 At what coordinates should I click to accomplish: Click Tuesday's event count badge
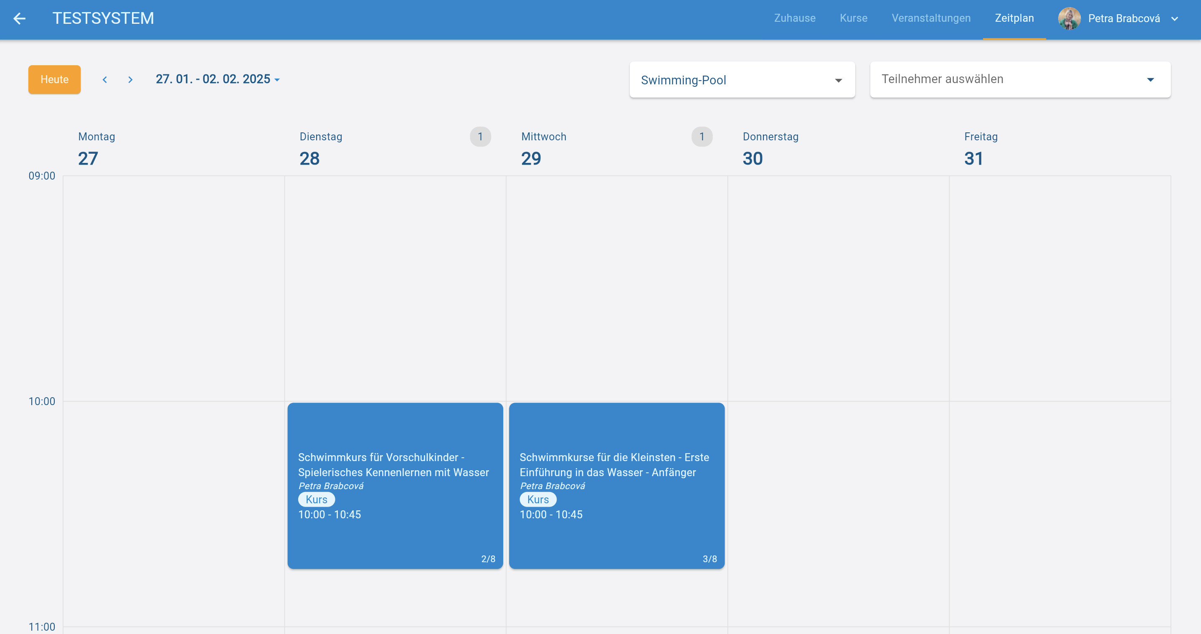click(480, 137)
